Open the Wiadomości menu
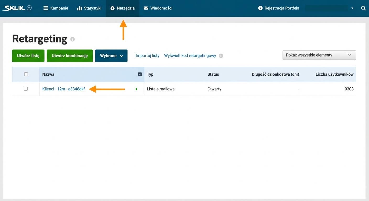Viewport: 369px width, 201px height. click(158, 8)
